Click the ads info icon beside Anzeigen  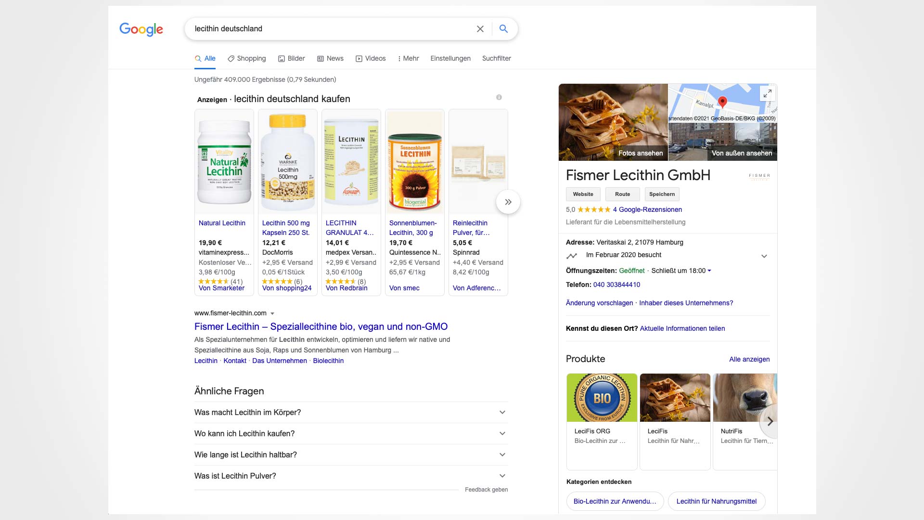(x=499, y=97)
